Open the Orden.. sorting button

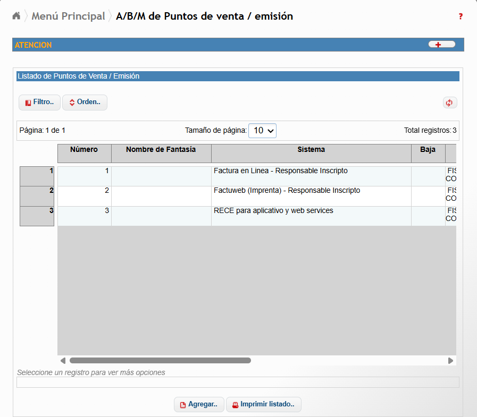click(x=85, y=102)
